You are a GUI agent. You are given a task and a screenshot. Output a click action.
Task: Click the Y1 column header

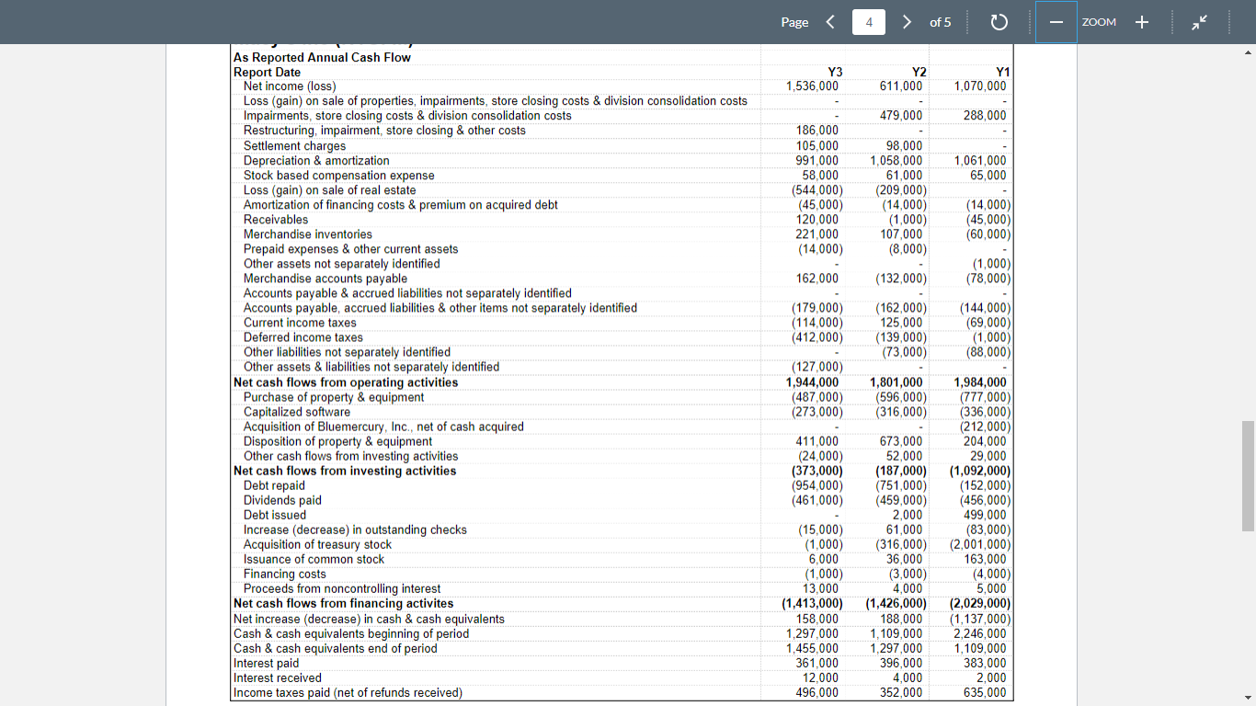coord(1003,72)
